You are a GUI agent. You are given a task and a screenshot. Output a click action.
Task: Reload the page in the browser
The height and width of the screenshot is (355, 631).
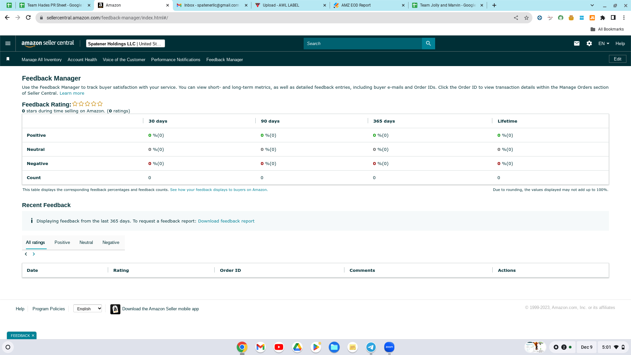[28, 17]
